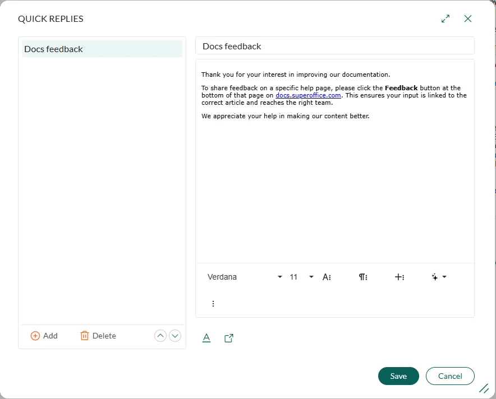Open the paragraph formatting menu
Viewport: 496px width, 399px height.
[363, 277]
